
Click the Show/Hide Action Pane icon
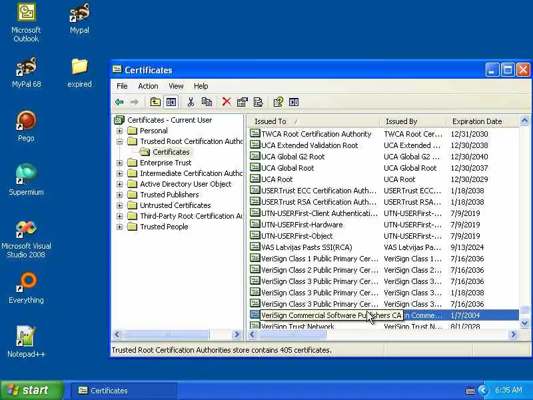click(x=294, y=102)
